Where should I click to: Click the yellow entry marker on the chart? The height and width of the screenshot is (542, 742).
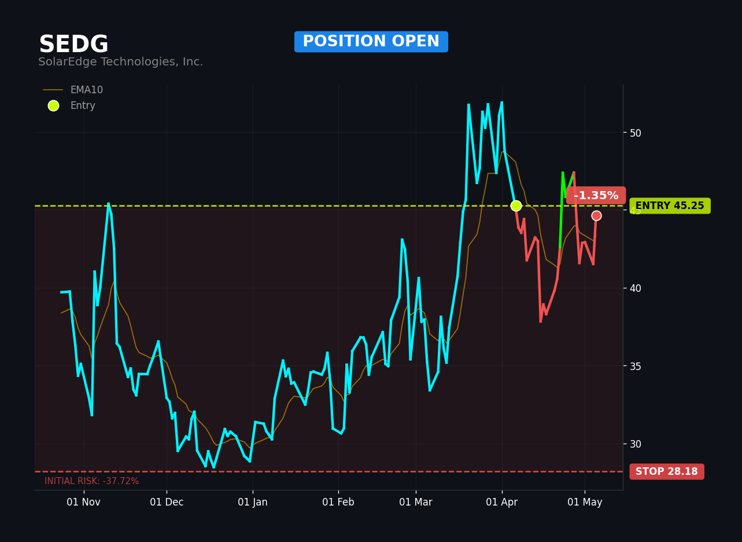516,206
